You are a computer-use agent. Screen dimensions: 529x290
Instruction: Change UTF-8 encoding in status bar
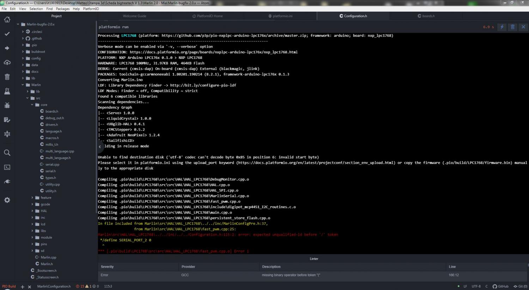(x=476, y=286)
